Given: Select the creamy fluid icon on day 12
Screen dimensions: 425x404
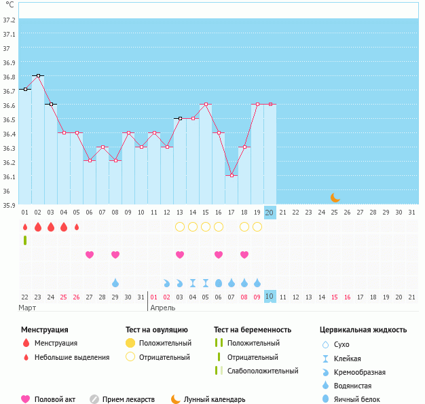Looking at the screenshot, I should click(167, 282).
